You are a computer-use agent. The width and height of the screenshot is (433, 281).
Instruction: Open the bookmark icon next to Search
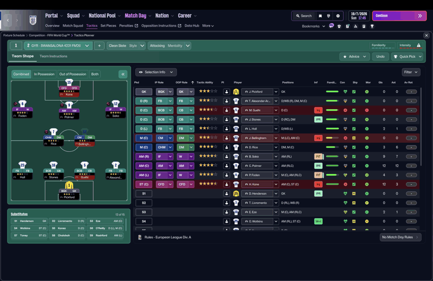320,16
